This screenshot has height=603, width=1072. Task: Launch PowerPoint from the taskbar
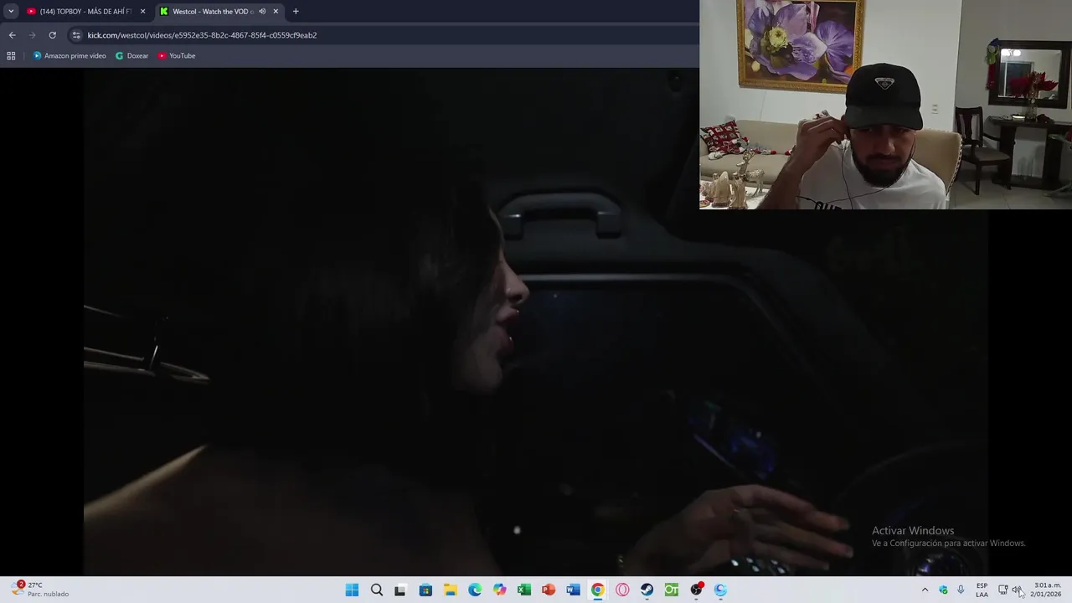[x=549, y=590]
